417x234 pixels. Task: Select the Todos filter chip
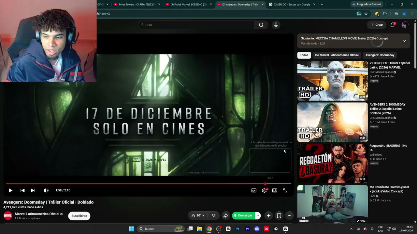[x=304, y=55]
